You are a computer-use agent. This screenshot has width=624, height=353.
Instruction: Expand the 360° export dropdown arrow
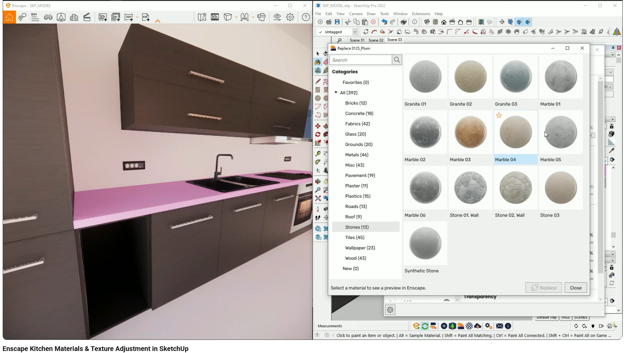click(137, 17)
